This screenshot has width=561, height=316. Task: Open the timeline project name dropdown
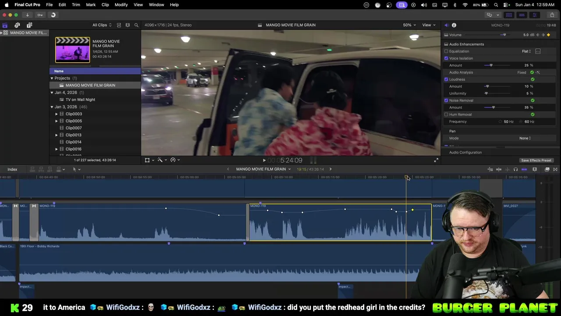(263, 169)
